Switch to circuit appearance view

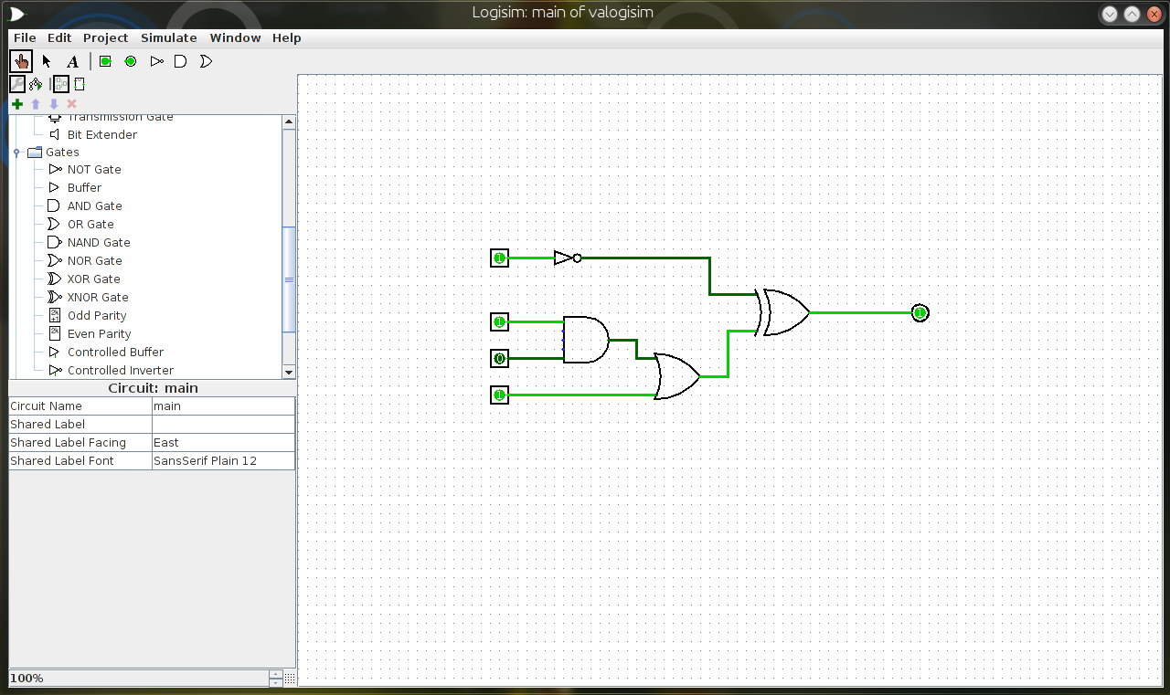(80, 84)
